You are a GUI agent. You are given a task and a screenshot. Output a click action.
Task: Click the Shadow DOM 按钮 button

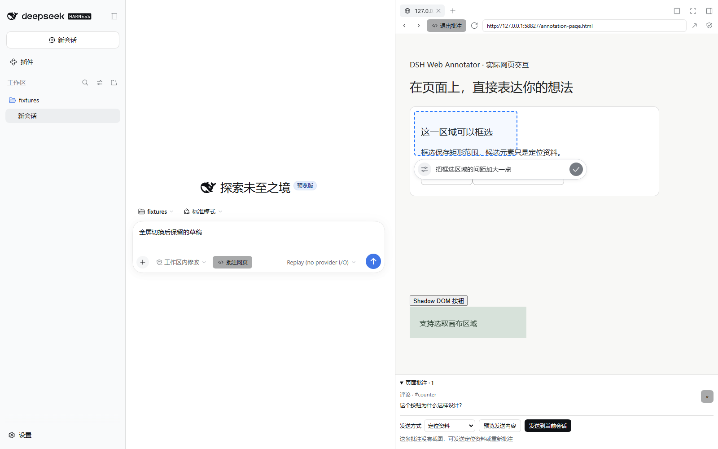point(438,301)
